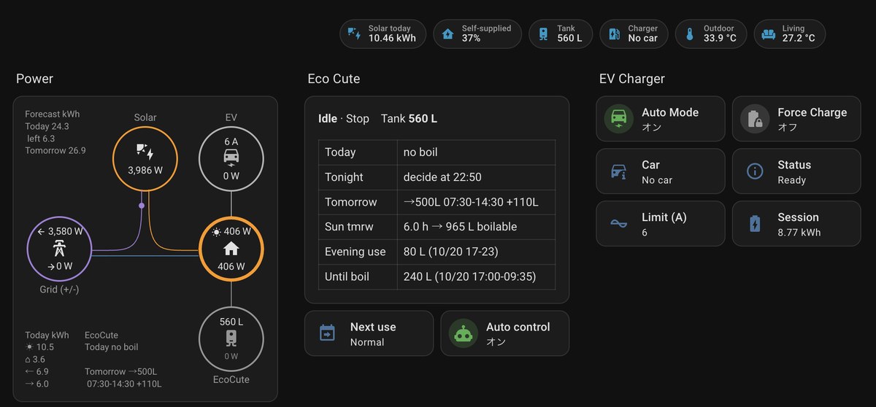Click the calendar arrow icon on Next use

[x=327, y=333]
